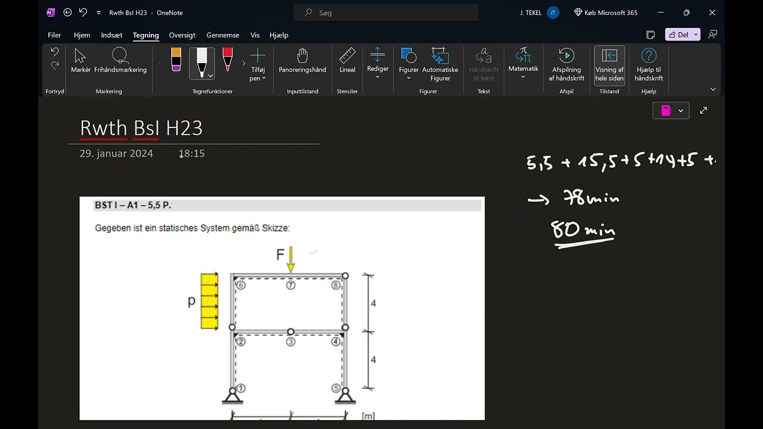Click the Søg search box
Image resolution: width=763 pixels, height=429 pixels.
386,13
